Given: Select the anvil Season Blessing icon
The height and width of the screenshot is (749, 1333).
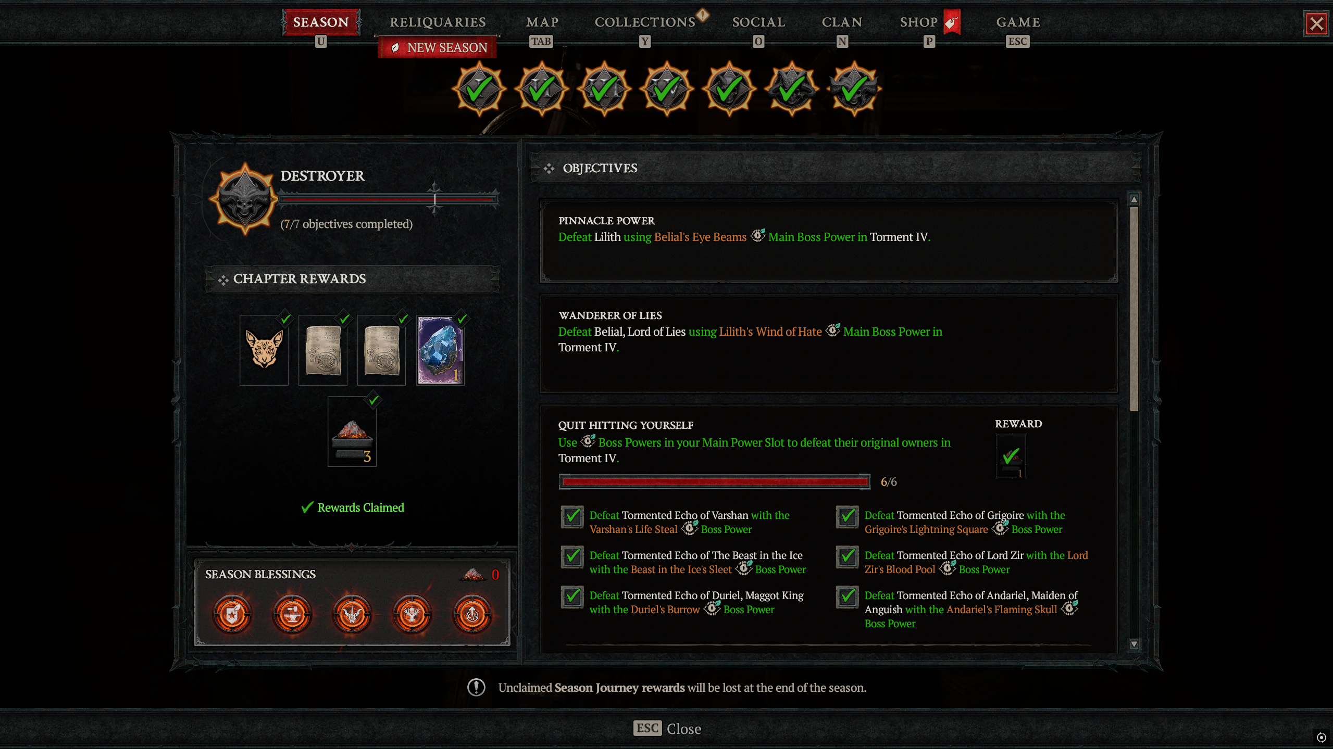Looking at the screenshot, I should pos(292,615).
